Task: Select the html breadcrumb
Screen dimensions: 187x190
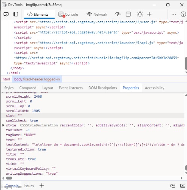Action: [x=6, y=79]
